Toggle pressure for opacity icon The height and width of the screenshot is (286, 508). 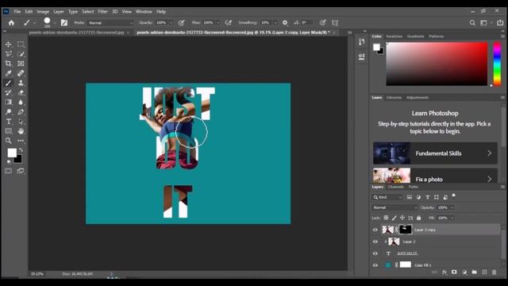pos(182,23)
